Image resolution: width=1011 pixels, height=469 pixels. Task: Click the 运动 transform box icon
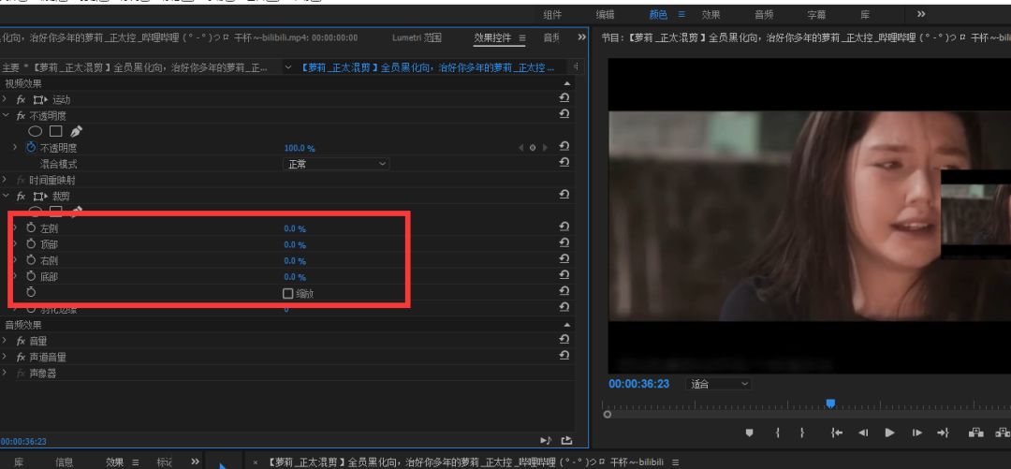(x=40, y=100)
